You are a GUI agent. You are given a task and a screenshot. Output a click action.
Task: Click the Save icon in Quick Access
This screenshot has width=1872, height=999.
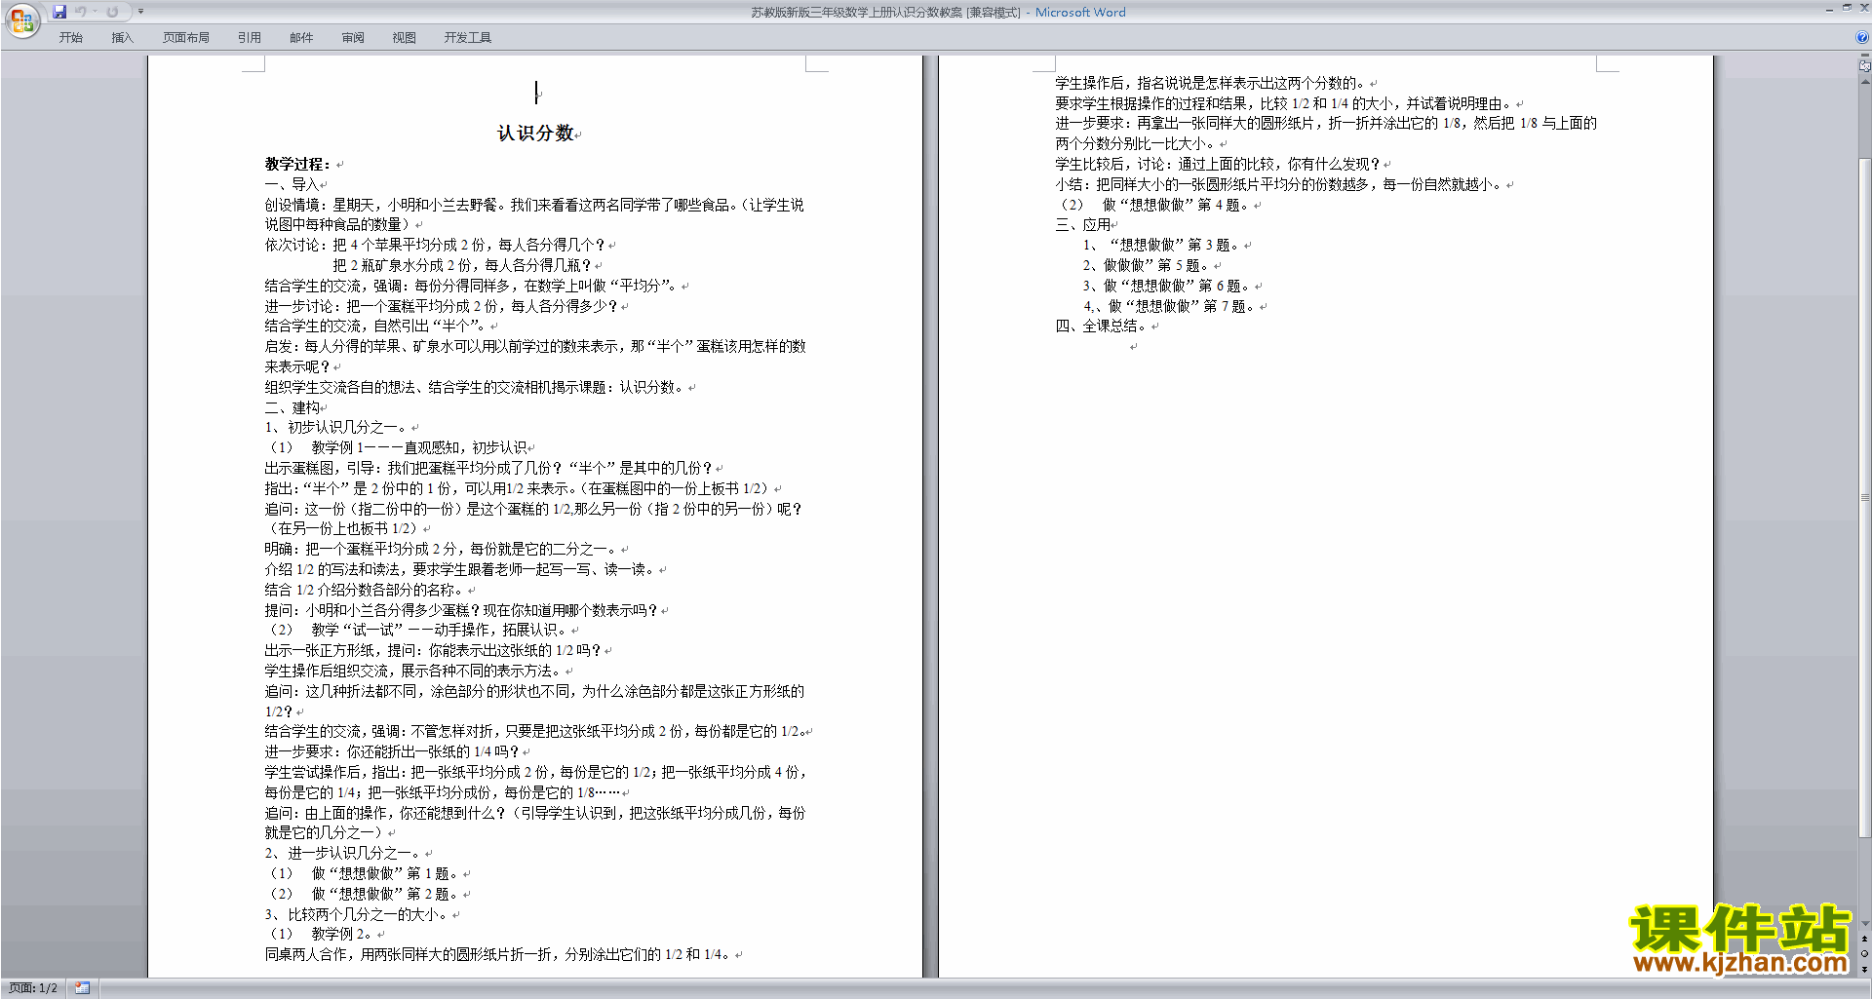59,12
